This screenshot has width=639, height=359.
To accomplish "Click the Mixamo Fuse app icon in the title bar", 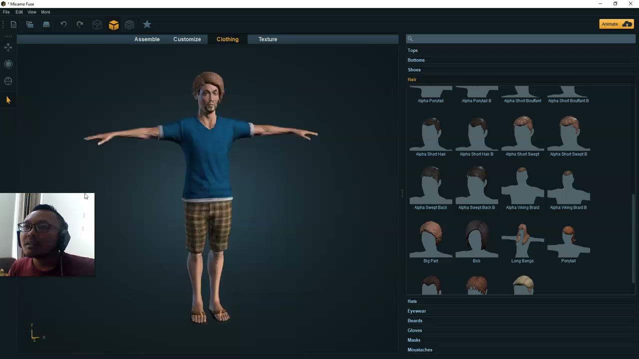I will click(3, 4).
